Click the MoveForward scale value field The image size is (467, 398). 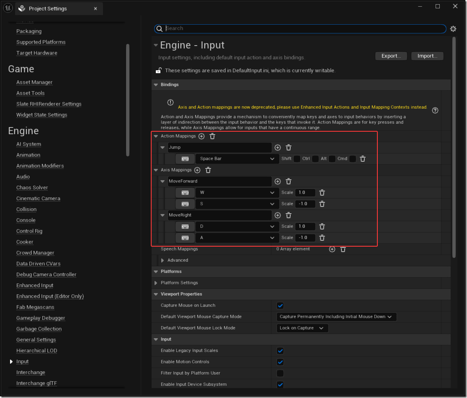pyautogui.click(x=305, y=193)
